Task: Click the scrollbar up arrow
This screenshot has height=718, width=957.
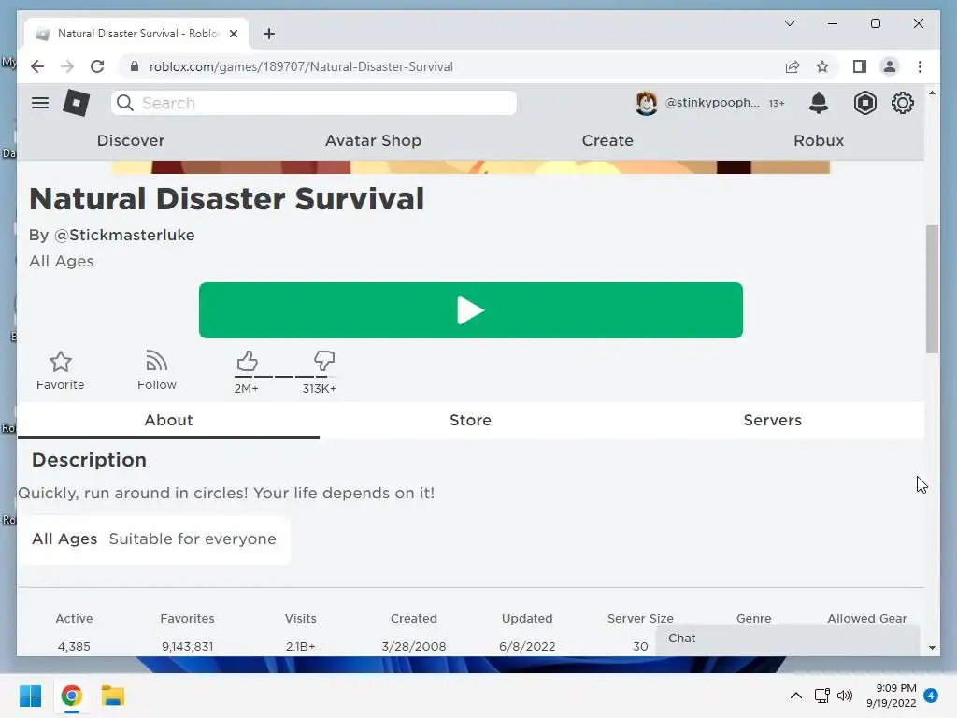Action: 932,93
